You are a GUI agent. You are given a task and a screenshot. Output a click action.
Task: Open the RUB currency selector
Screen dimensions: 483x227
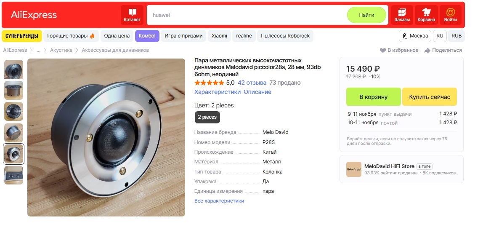(x=456, y=36)
